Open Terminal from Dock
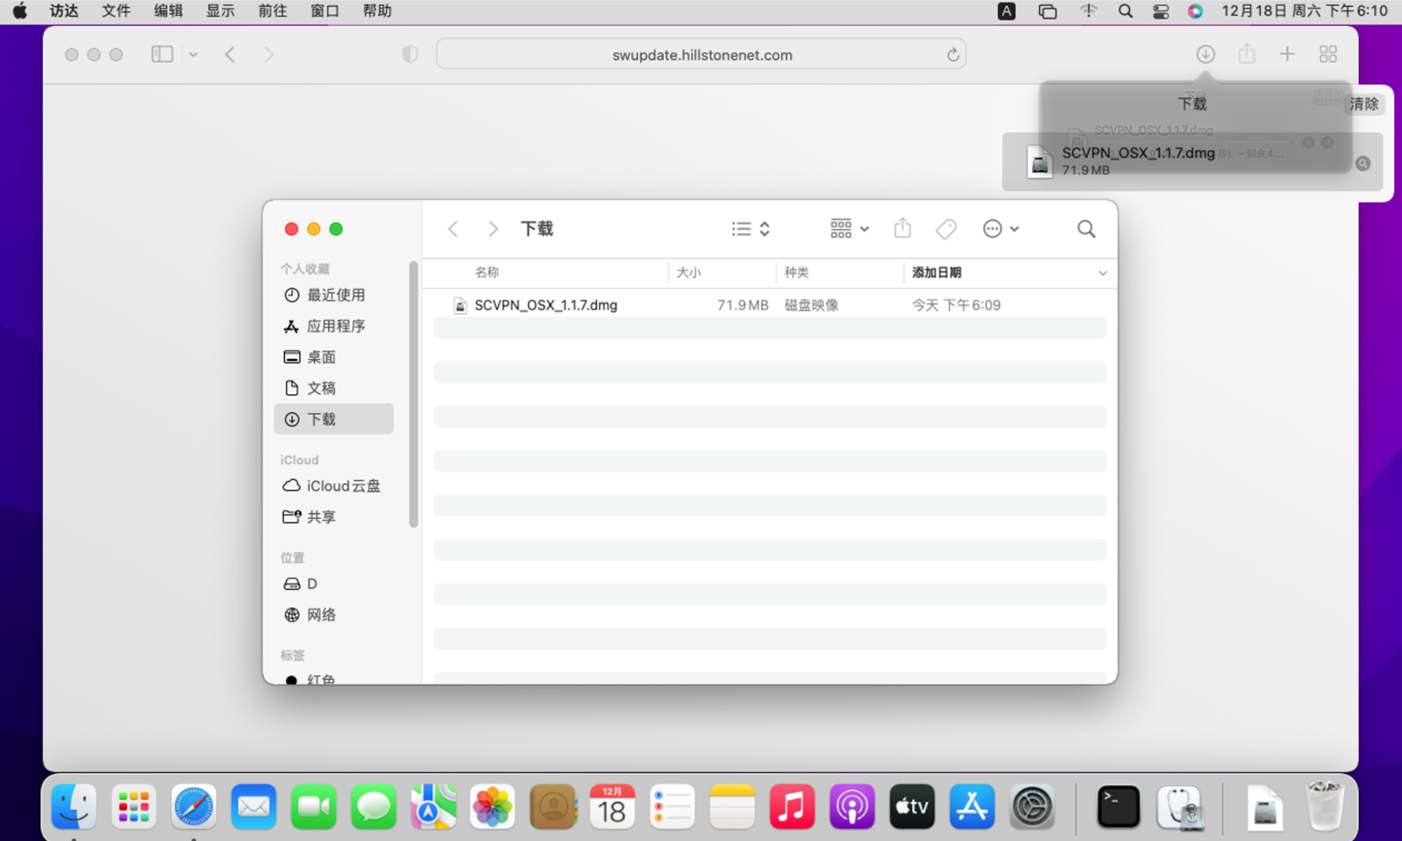Viewport: 1402px width, 841px height. click(x=1118, y=807)
